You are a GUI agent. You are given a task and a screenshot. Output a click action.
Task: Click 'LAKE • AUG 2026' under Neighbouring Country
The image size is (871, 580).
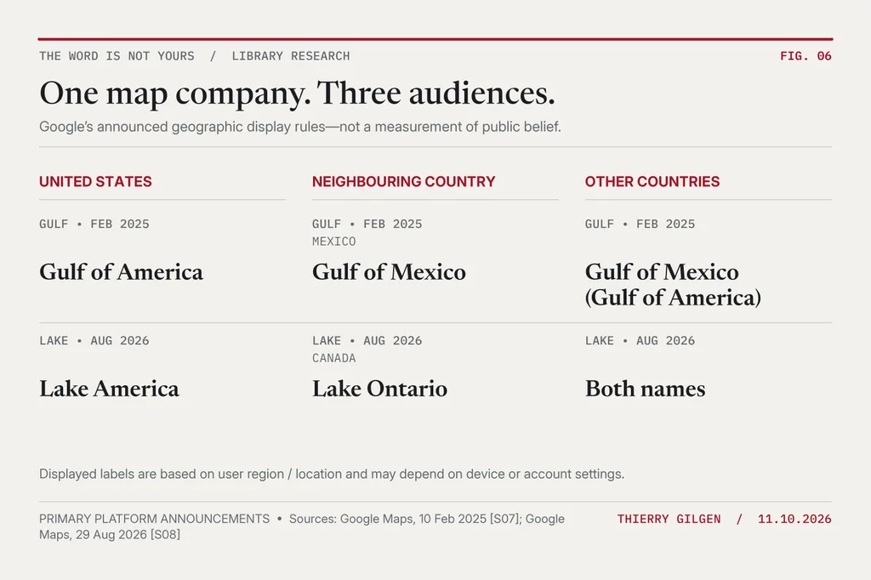pos(367,340)
